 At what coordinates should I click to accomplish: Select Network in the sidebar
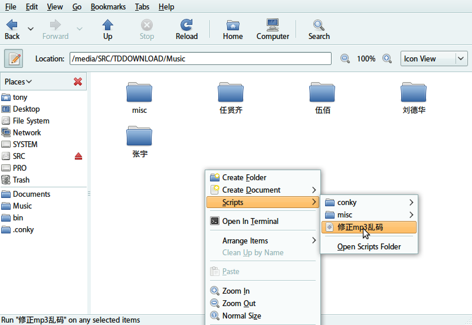(43, 132)
